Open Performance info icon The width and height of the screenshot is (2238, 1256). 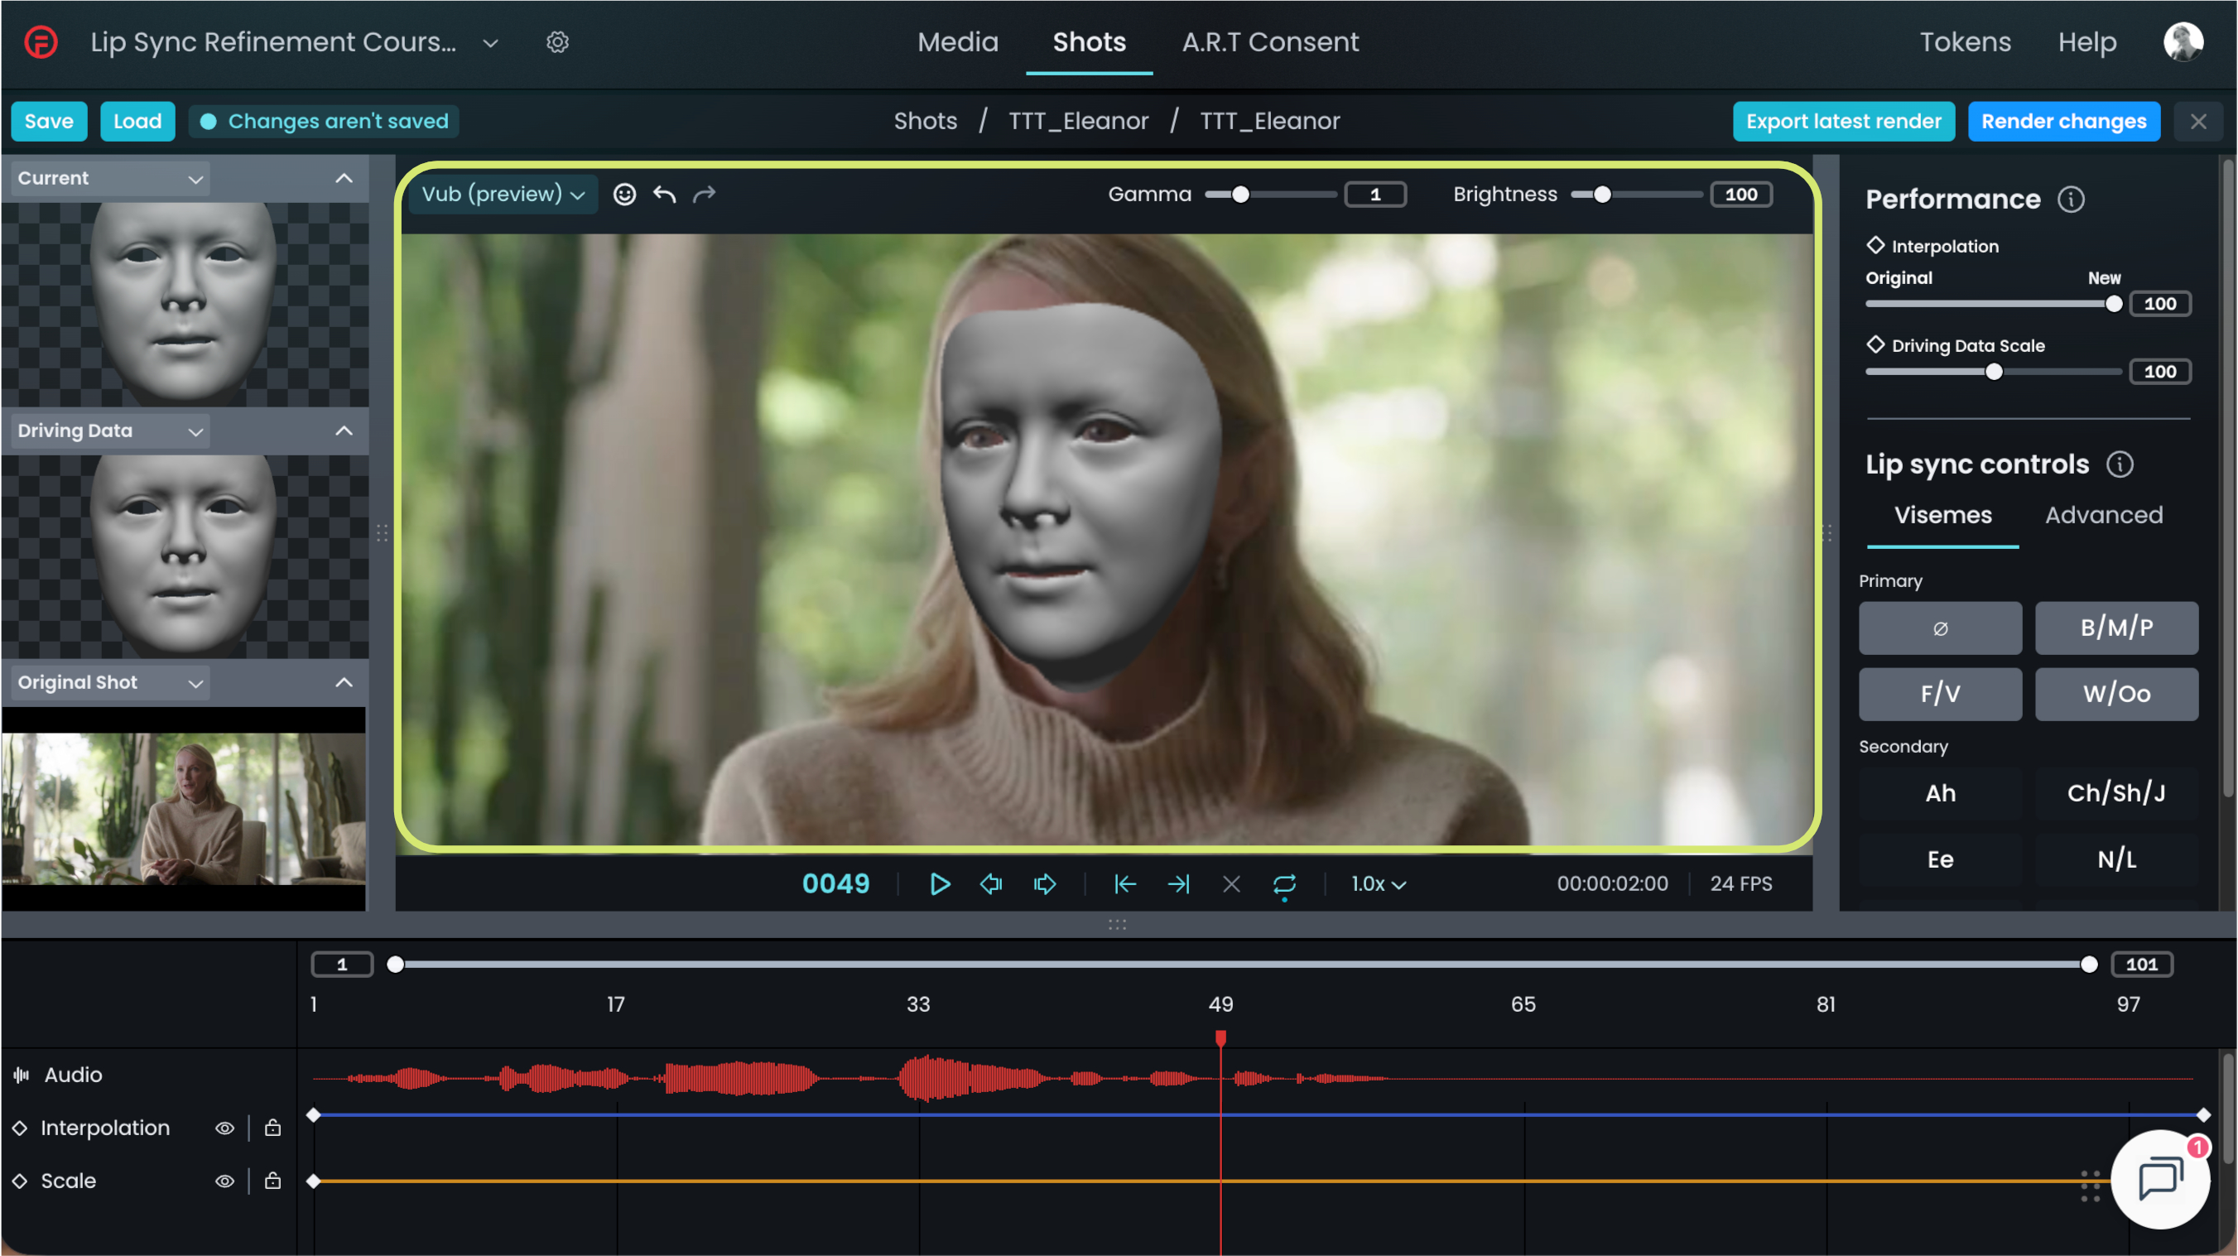[2072, 200]
